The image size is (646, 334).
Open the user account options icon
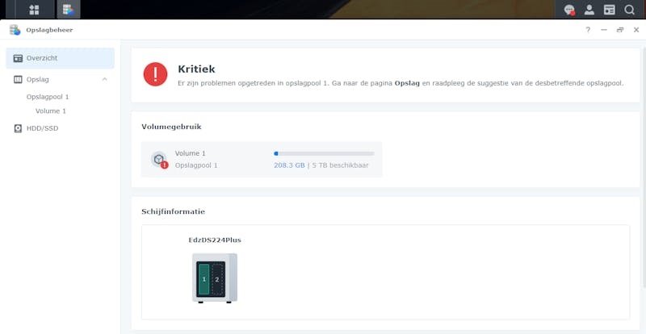coord(589,10)
